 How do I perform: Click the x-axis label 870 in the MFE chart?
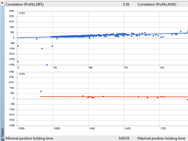pos(126,68)
